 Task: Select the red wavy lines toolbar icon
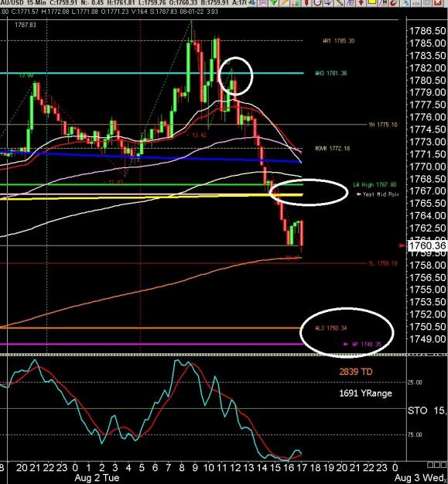coord(263,3)
